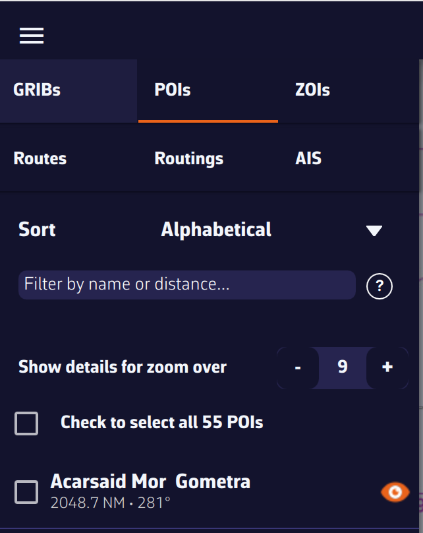Image resolution: width=423 pixels, height=533 pixels.
Task: Click the 2048.7 NM distance and bearing text
Action: coord(111,503)
